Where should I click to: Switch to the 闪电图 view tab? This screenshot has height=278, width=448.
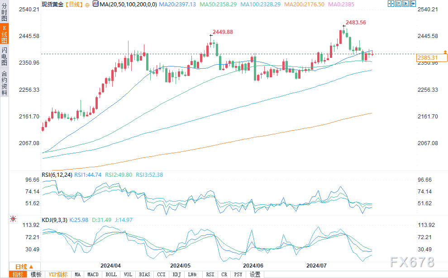[4, 56]
